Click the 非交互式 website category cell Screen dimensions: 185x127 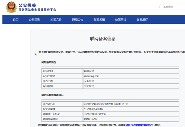click(x=89, y=86)
